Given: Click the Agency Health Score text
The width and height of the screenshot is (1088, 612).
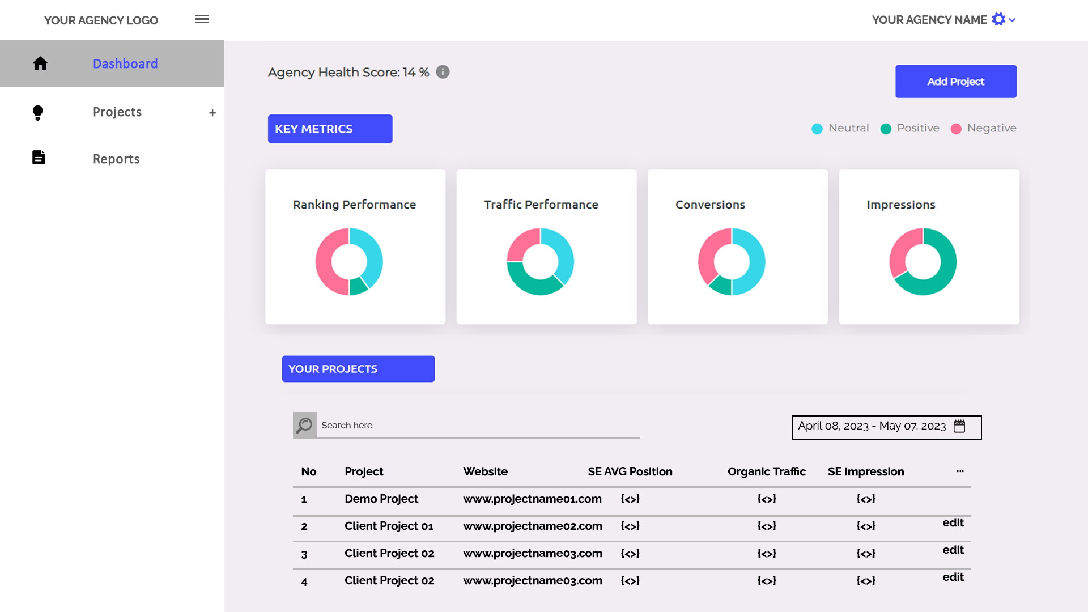Looking at the screenshot, I should click(x=348, y=73).
